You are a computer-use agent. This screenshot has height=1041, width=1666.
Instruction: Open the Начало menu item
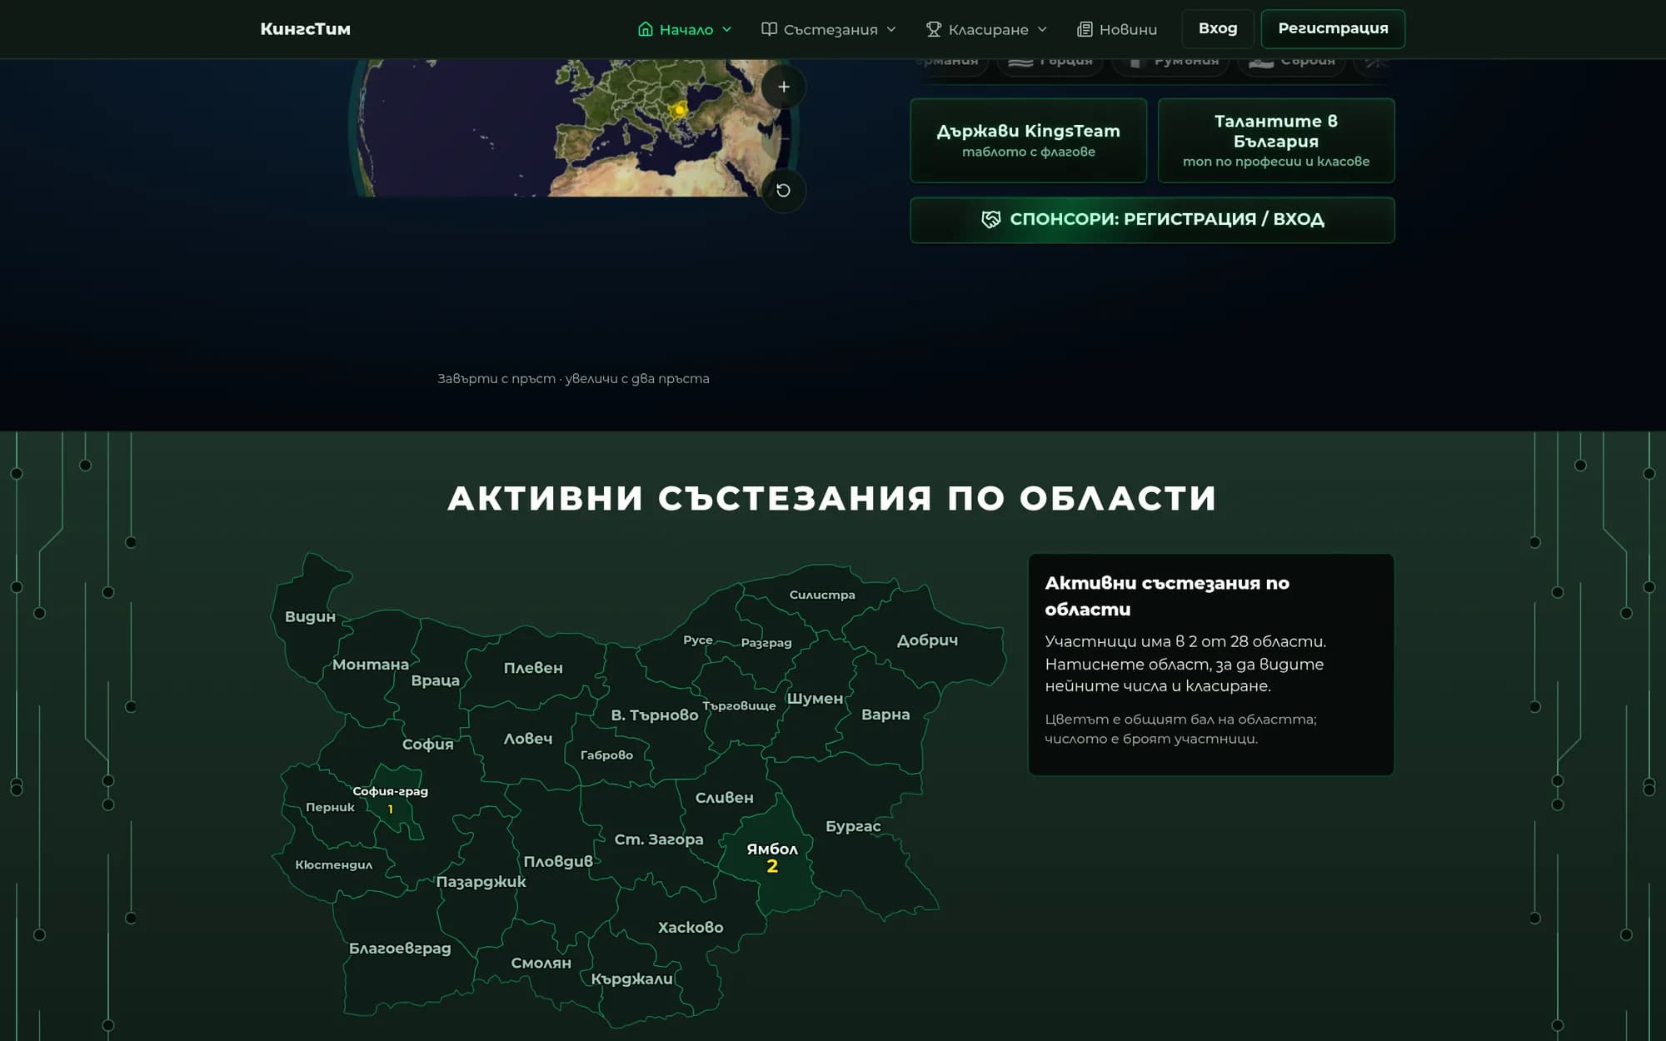685,29
